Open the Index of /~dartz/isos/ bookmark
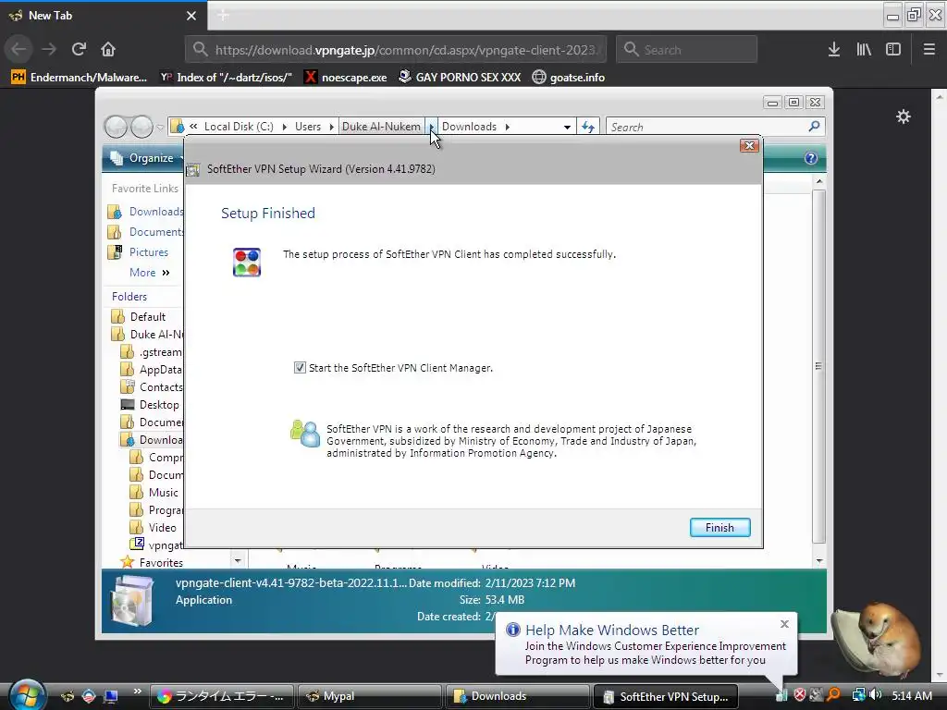Screen dimensions: 947x710 227,78
